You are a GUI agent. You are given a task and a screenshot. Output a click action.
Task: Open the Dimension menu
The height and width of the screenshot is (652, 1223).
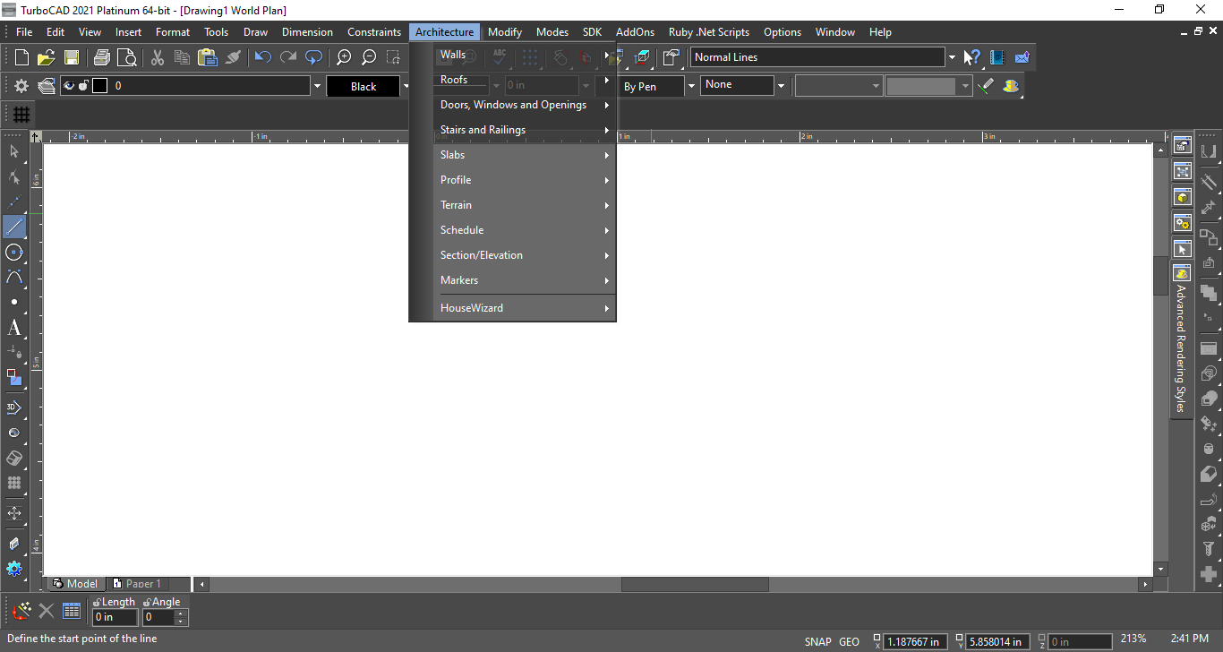pos(307,32)
